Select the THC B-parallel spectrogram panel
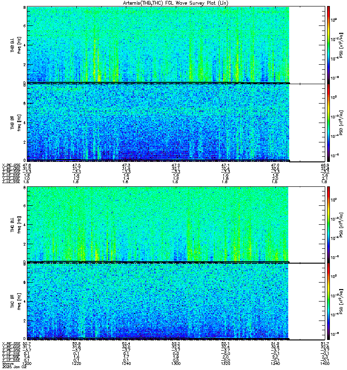The width and height of the screenshot is (347, 370). [176, 302]
